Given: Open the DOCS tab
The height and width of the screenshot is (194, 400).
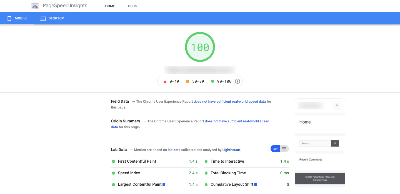Looking at the screenshot, I should click(x=132, y=6).
